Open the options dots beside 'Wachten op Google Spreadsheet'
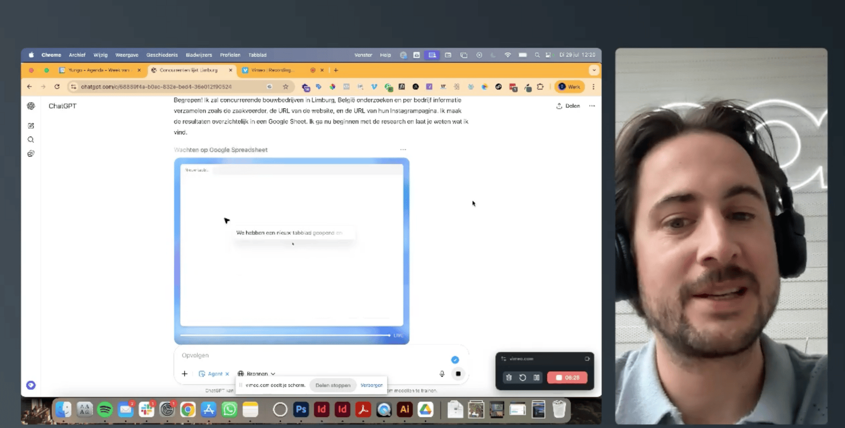 403,150
